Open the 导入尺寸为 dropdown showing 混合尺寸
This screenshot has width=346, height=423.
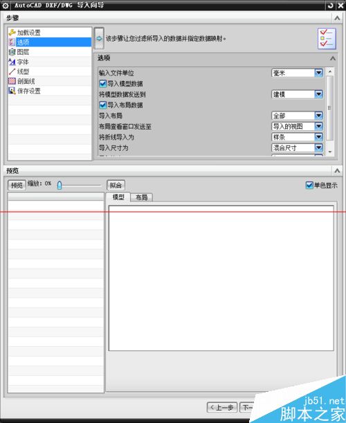point(297,148)
